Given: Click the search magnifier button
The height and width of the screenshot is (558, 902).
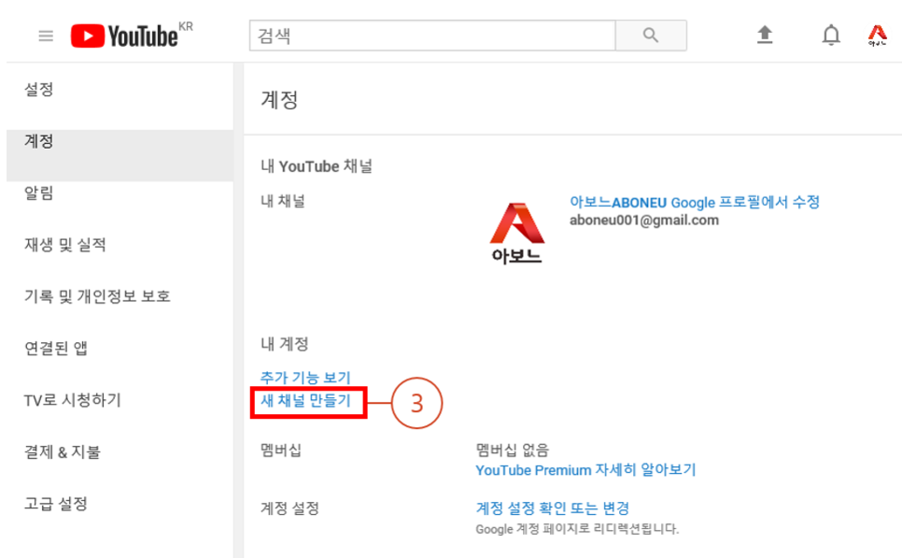Looking at the screenshot, I should pos(651,36).
